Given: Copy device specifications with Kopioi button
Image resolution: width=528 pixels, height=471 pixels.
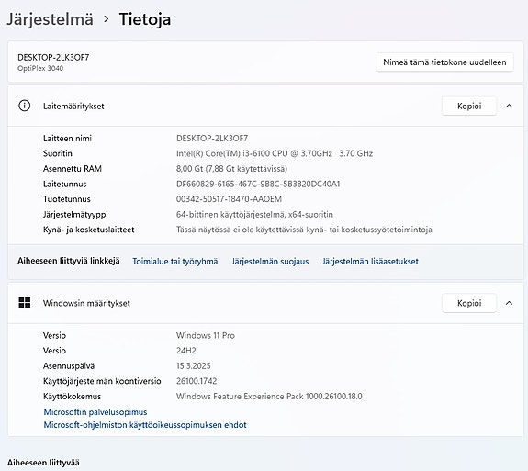Looking at the screenshot, I should click(469, 106).
